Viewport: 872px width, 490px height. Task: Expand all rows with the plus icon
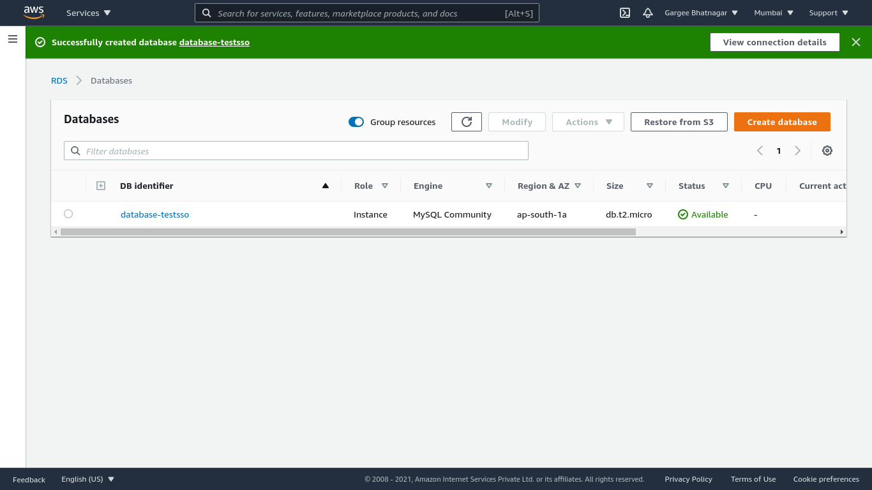point(101,186)
